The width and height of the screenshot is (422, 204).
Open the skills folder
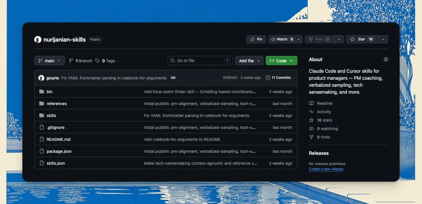(51, 115)
